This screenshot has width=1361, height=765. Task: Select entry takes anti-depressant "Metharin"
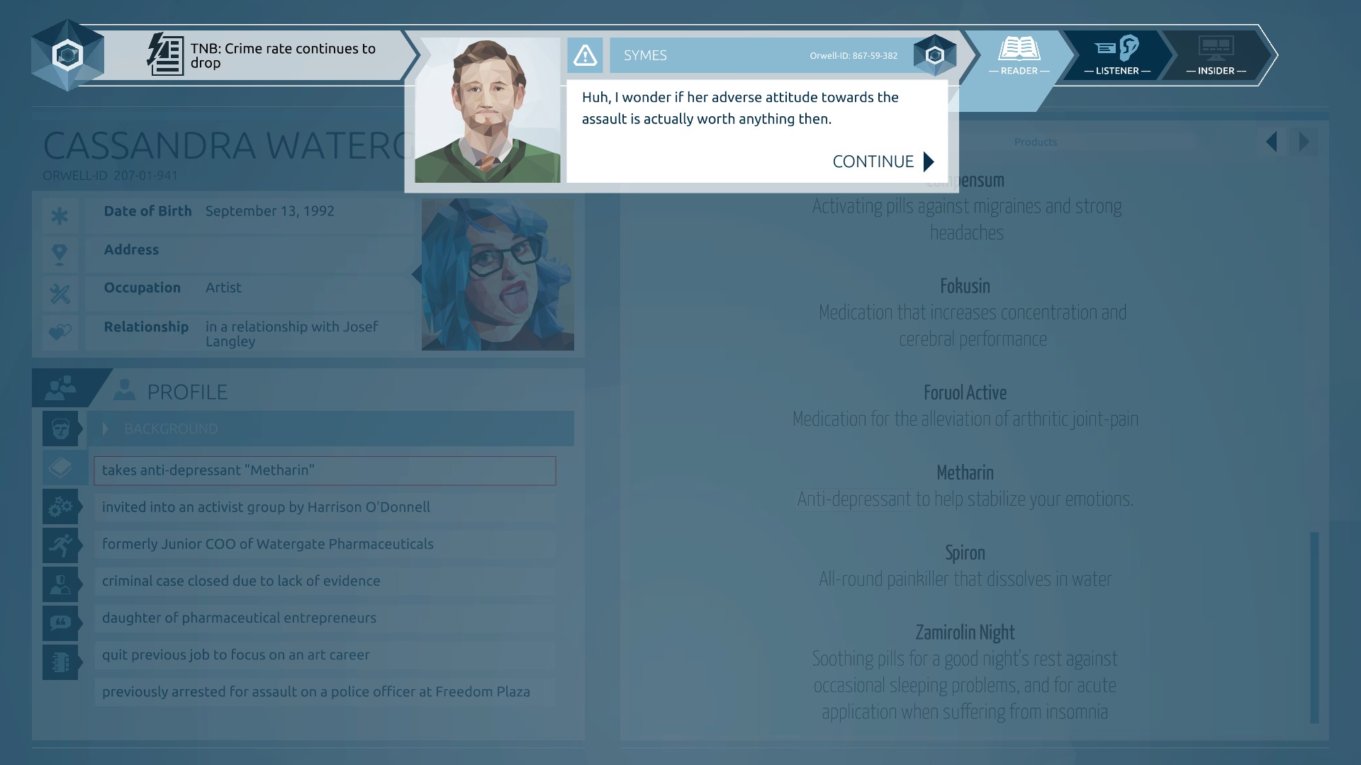click(325, 470)
